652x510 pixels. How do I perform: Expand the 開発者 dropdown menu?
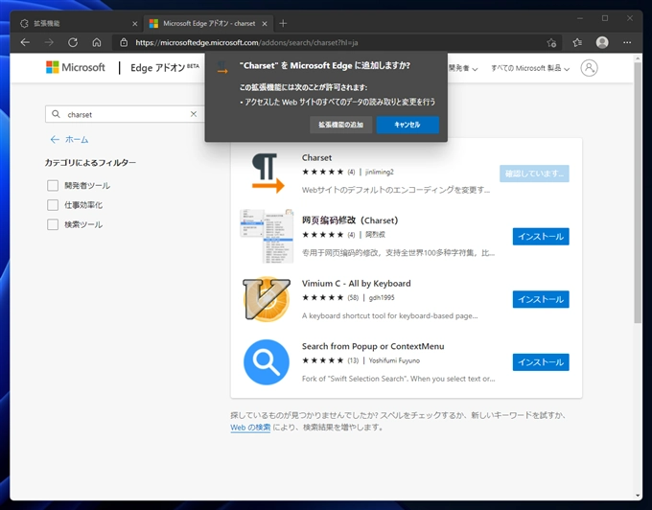click(463, 68)
